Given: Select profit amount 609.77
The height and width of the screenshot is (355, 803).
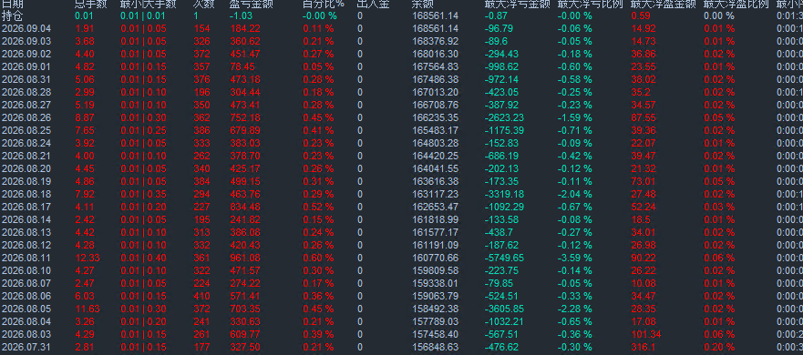Looking at the screenshot, I should 245,335.
